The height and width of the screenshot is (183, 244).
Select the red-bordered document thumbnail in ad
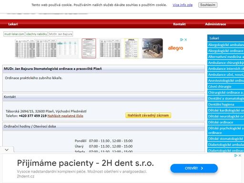89,48
